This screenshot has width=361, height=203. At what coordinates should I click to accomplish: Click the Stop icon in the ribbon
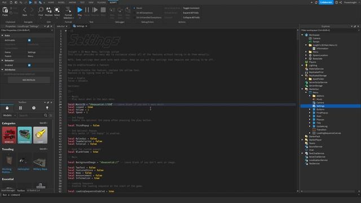103,10
